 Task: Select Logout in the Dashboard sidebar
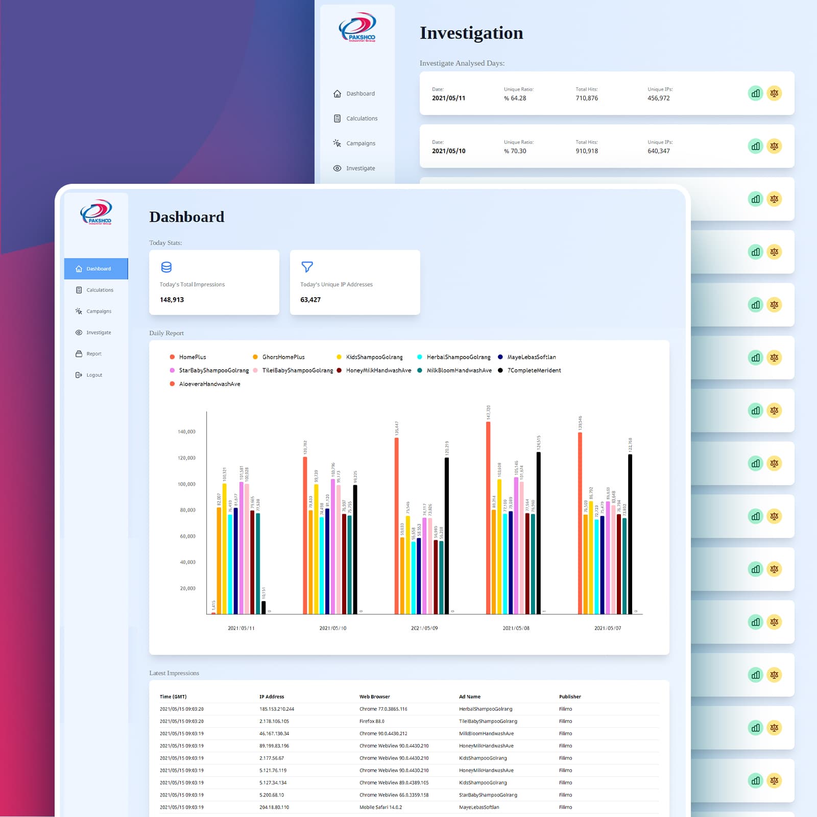tap(96, 375)
